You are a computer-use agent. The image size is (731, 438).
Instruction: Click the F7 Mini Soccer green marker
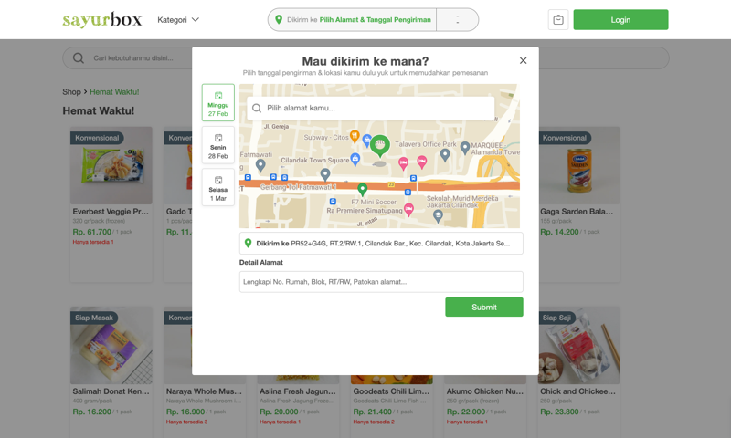click(362, 190)
